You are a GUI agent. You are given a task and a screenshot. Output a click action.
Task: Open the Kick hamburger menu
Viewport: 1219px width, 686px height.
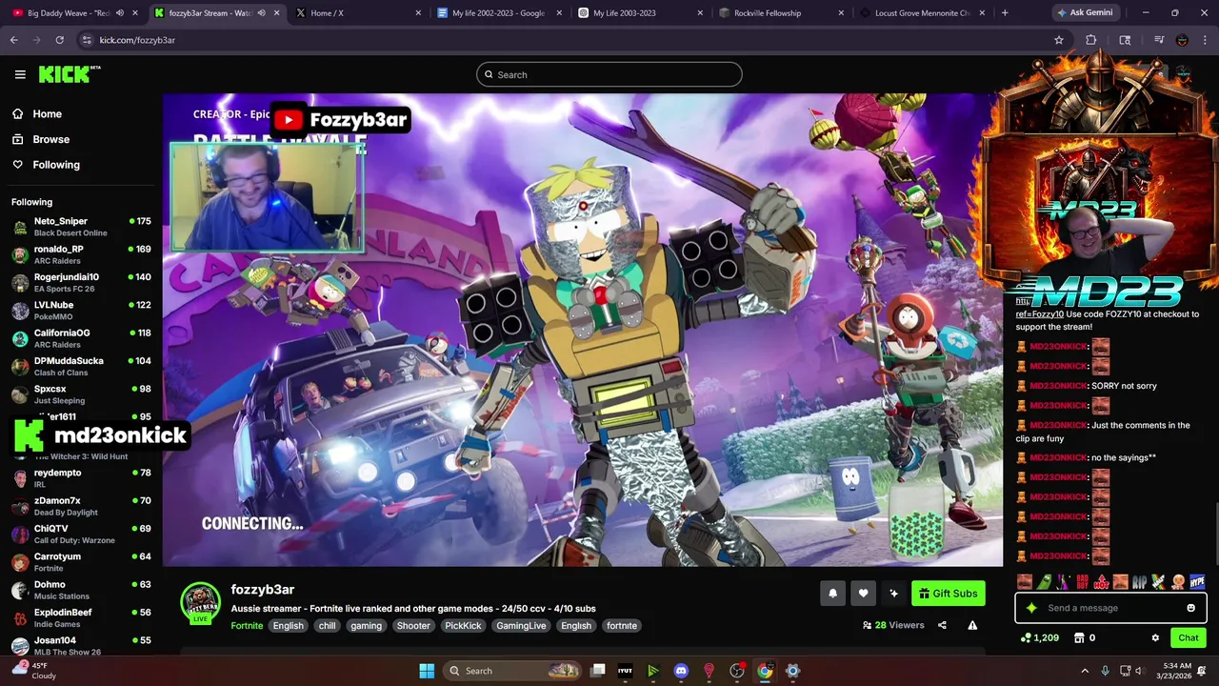tap(20, 74)
